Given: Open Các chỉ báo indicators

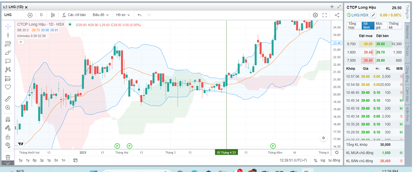Looking at the screenshot, I should pos(74,15).
